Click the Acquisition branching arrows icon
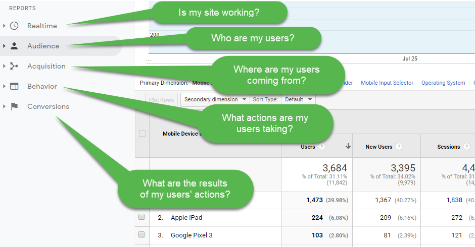Viewport: 475px width, 247px height. tap(14, 66)
